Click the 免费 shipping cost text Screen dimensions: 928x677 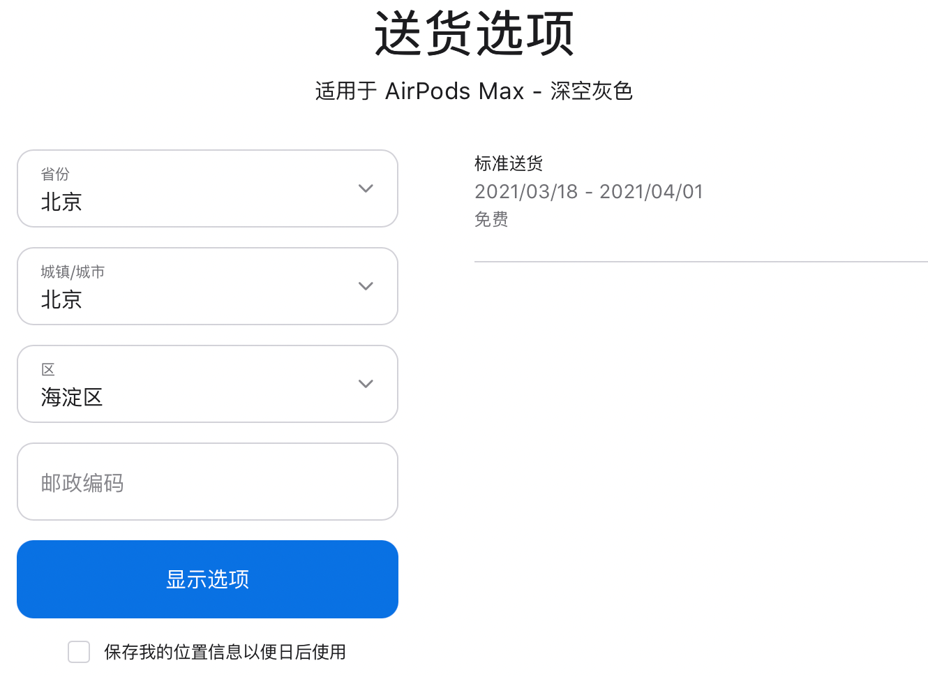[x=491, y=219]
